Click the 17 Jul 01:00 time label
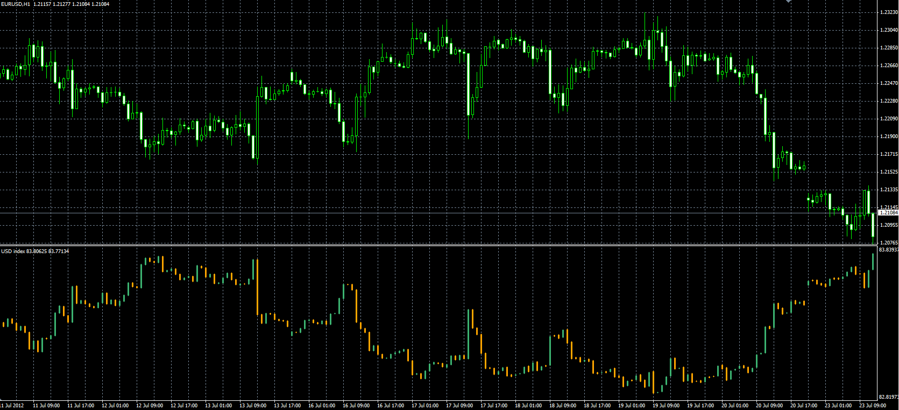 (x=425, y=406)
